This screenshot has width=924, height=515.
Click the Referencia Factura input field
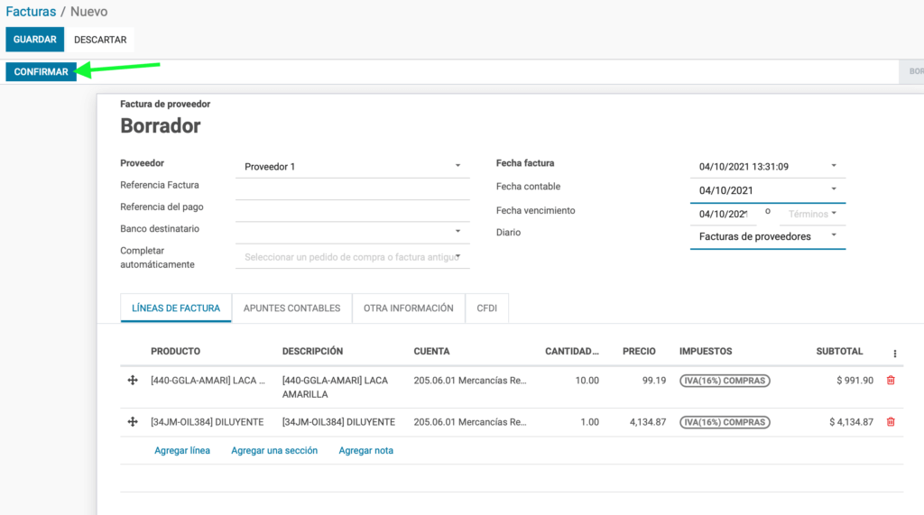click(353, 189)
